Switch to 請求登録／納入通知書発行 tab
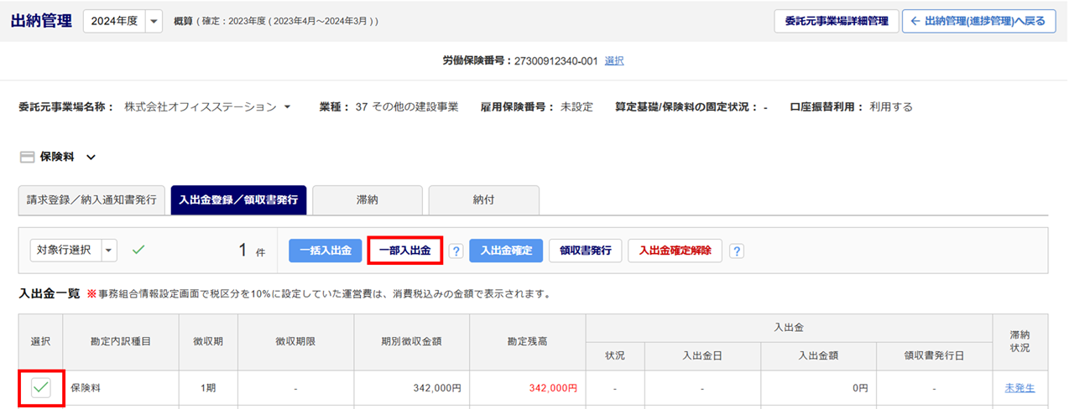The height and width of the screenshot is (409, 1069). (91, 200)
